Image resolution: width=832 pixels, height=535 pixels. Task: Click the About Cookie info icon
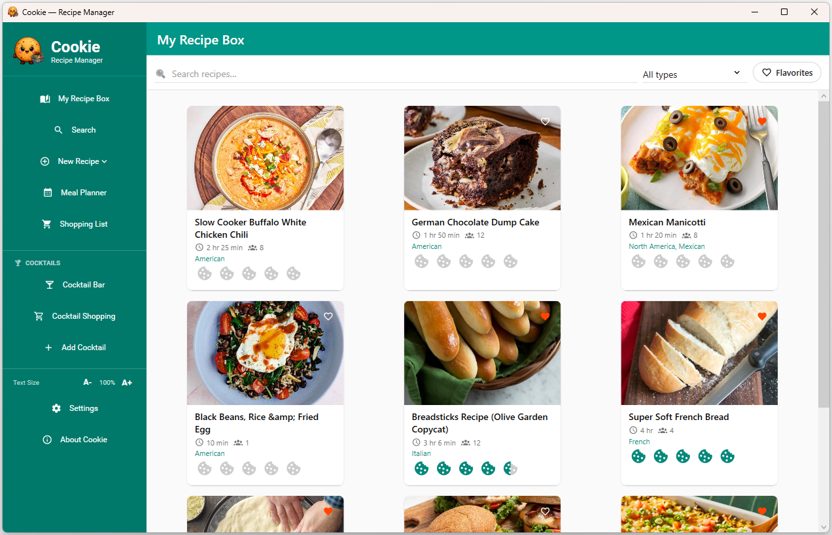pyautogui.click(x=47, y=440)
